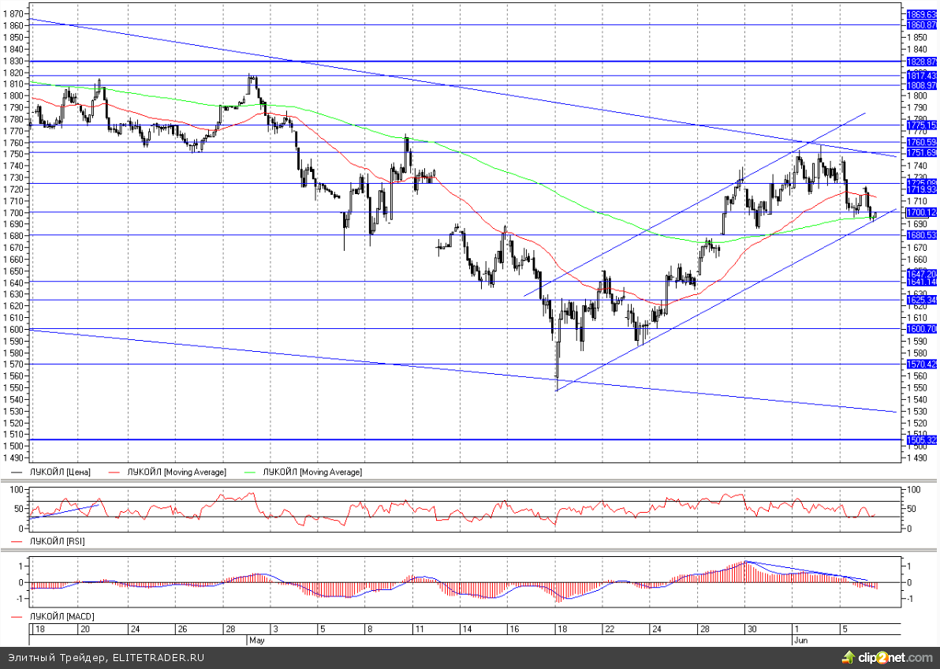This screenshot has width=940, height=669.
Task: Select the 1505.32 price level label
Action: pos(921,439)
